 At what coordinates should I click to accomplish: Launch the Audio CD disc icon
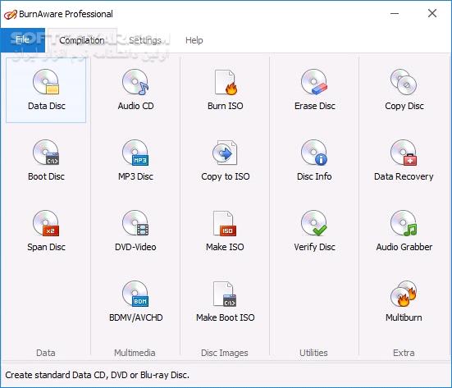(x=135, y=82)
